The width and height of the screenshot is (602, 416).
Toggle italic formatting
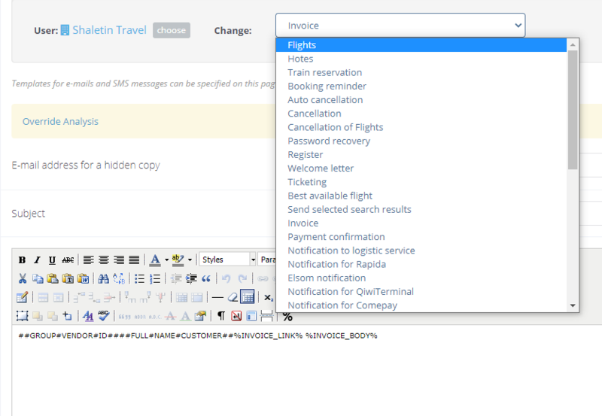(37, 260)
